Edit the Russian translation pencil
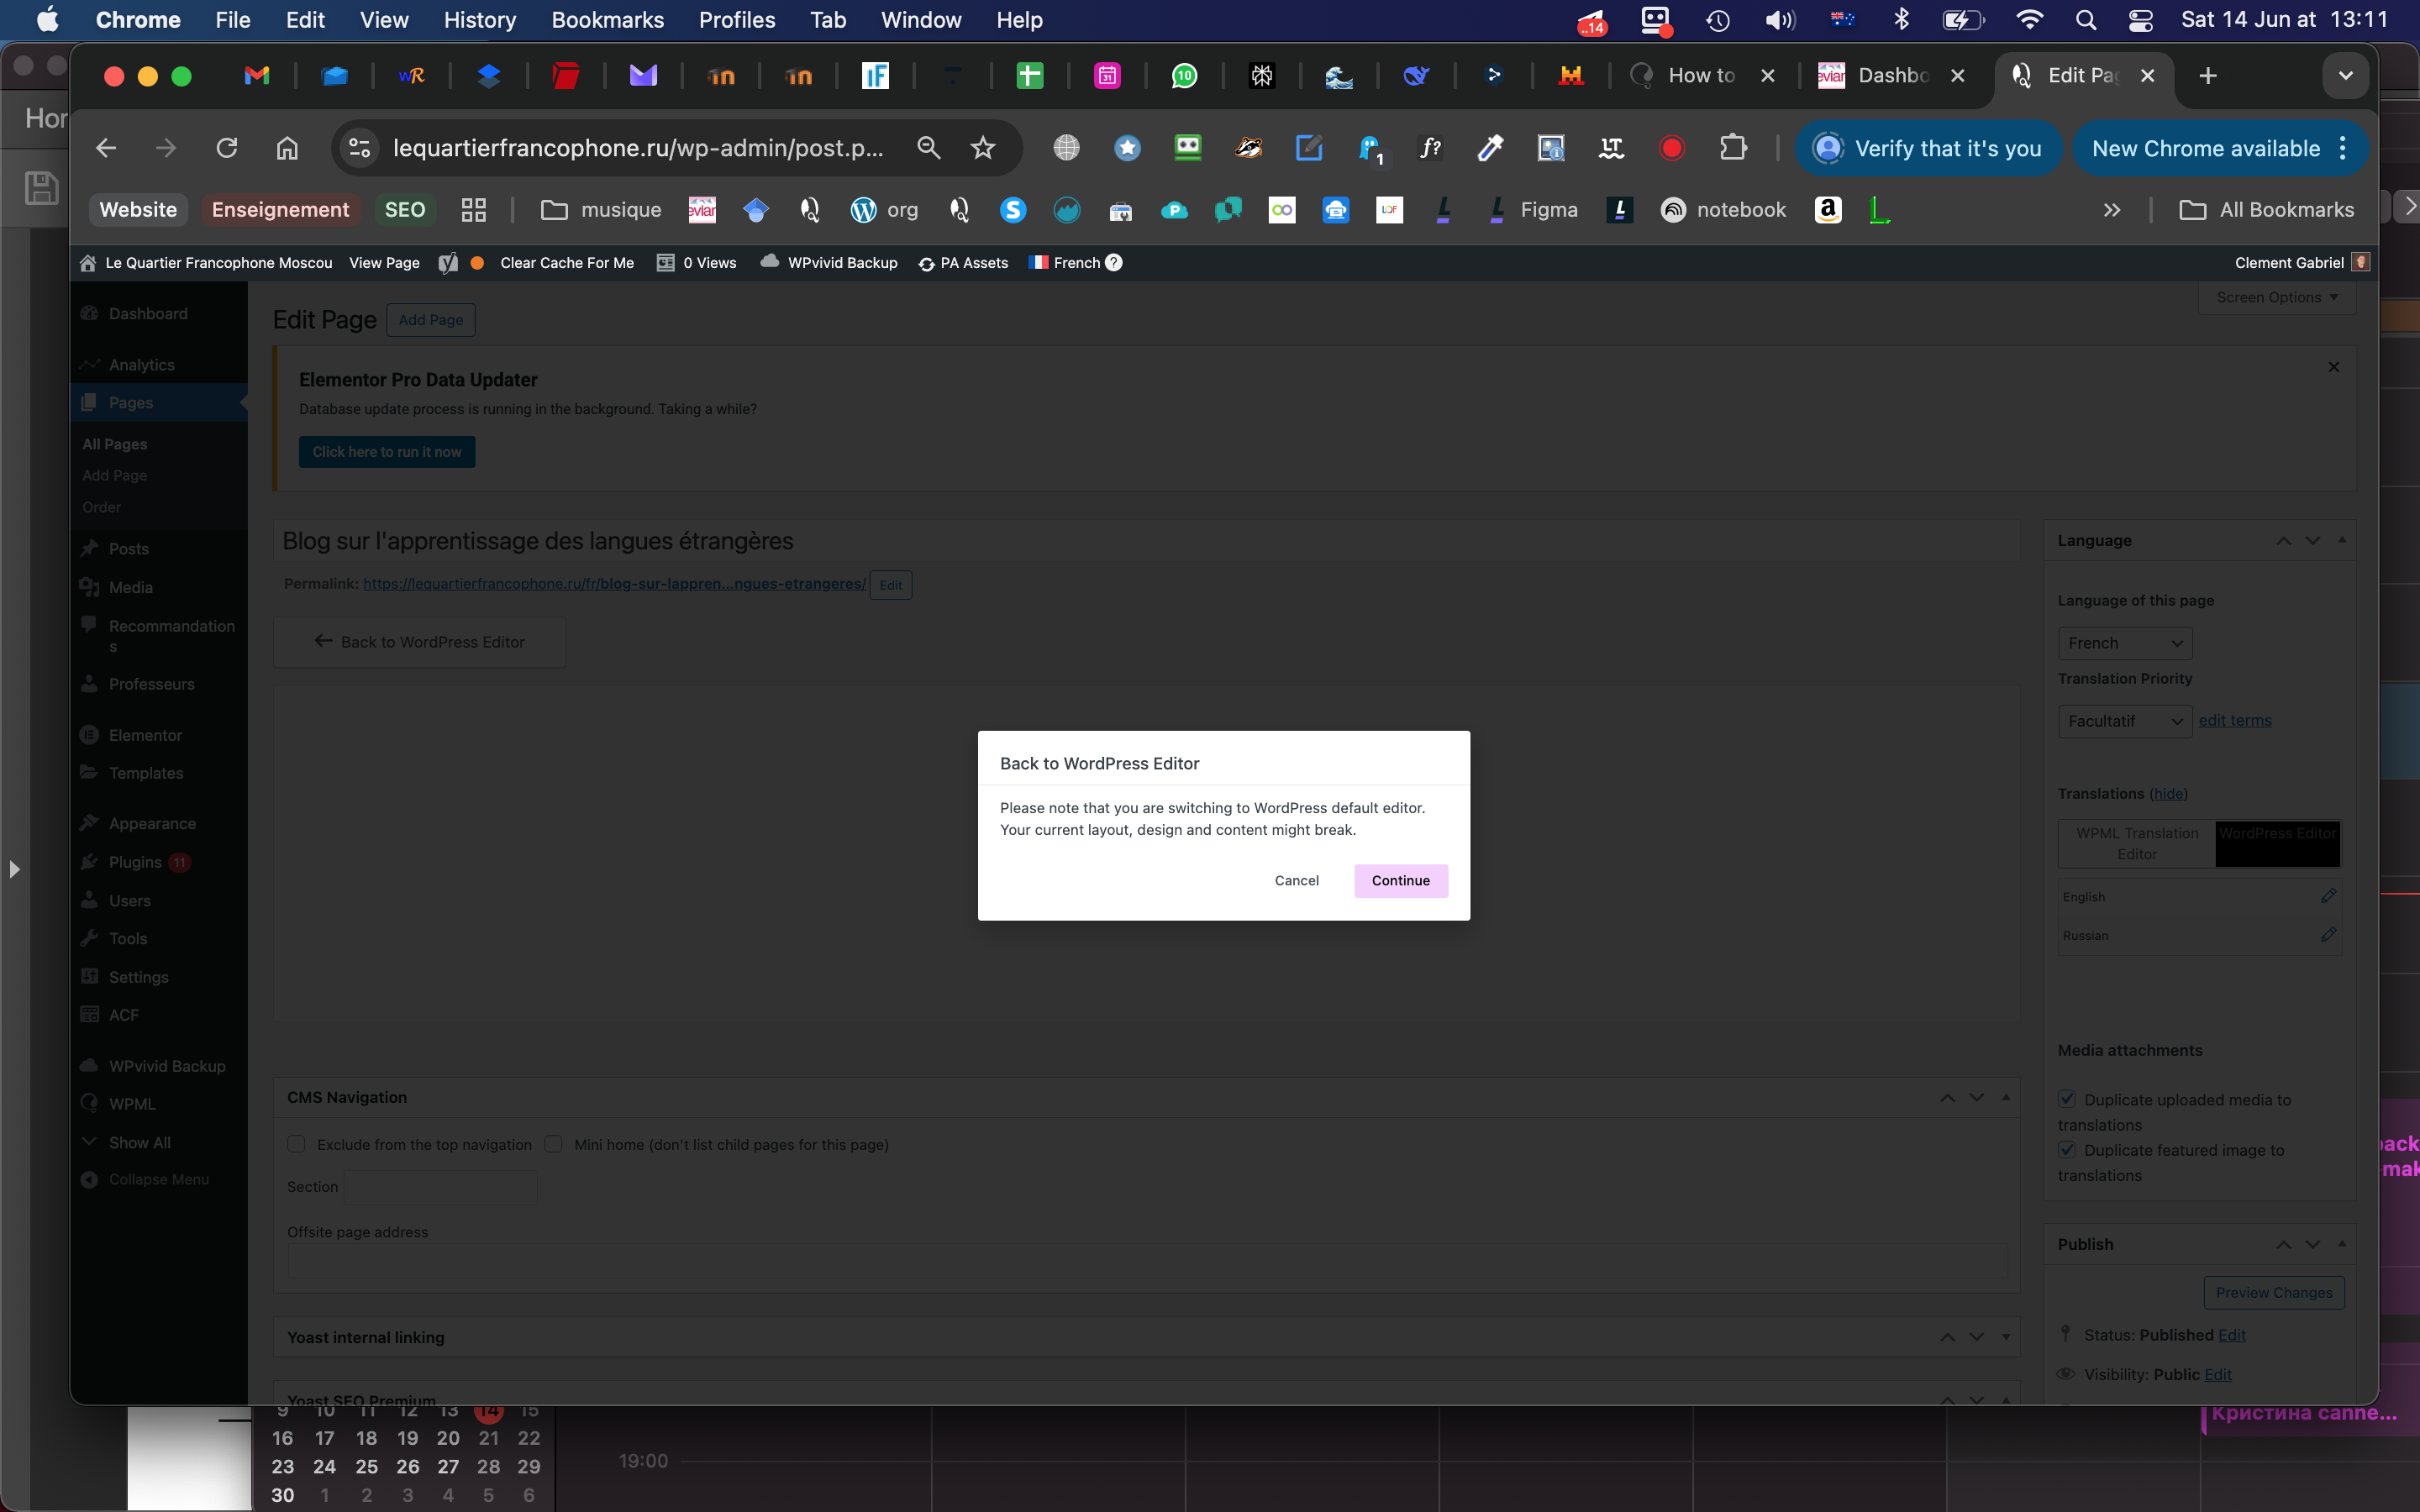Viewport: 2420px width, 1512px height. coord(2328,934)
